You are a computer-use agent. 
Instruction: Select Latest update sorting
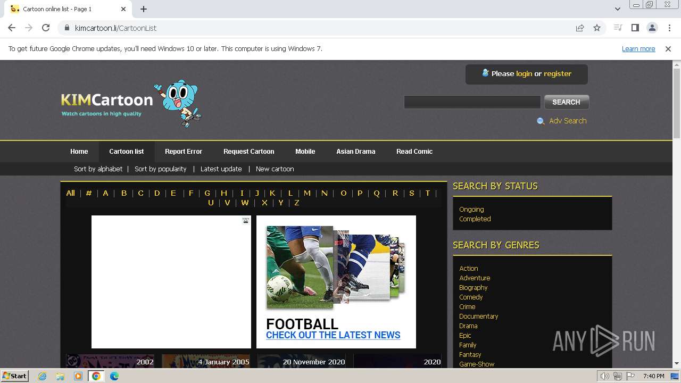(221, 169)
